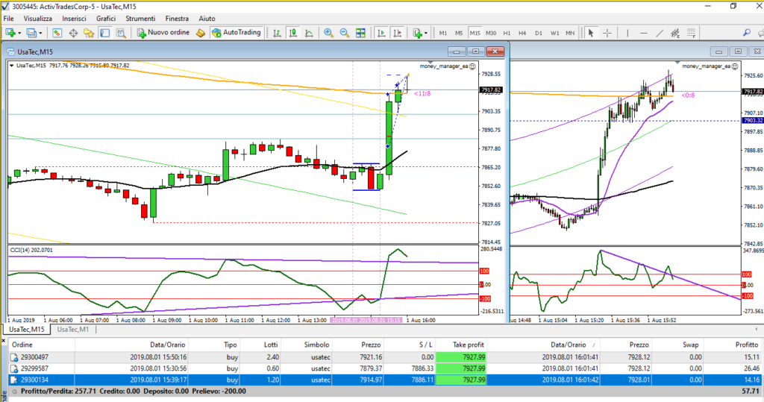Viewport: 764px width, 402px height.
Task: Click the Nuovo ordine button
Action: (x=163, y=33)
